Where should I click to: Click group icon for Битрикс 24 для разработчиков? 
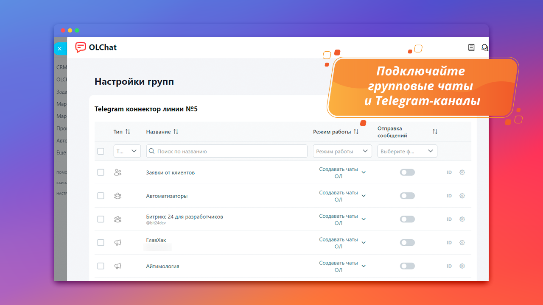[118, 219]
